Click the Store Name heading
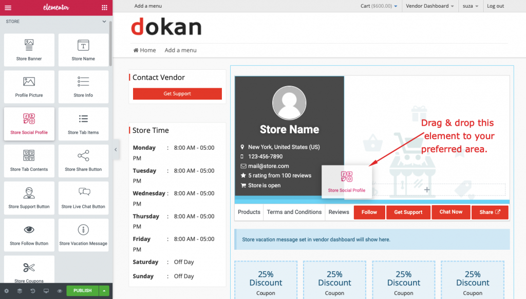Screen dimensions: 526x299 coord(289,130)
